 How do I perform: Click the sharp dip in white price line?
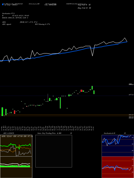coord(92,56)
